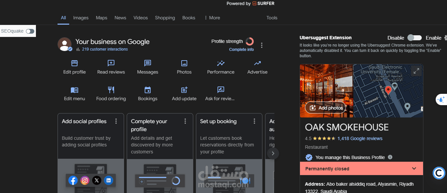Click the business profile avatar
This screenshot has width=447, height=193.
point(65,44)
